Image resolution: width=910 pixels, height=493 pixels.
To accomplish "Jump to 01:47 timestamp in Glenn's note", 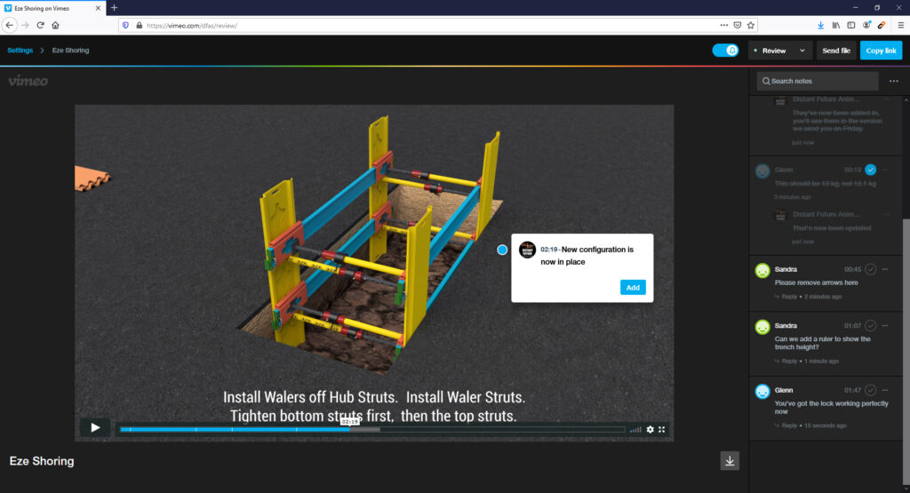I will (852, 390).
